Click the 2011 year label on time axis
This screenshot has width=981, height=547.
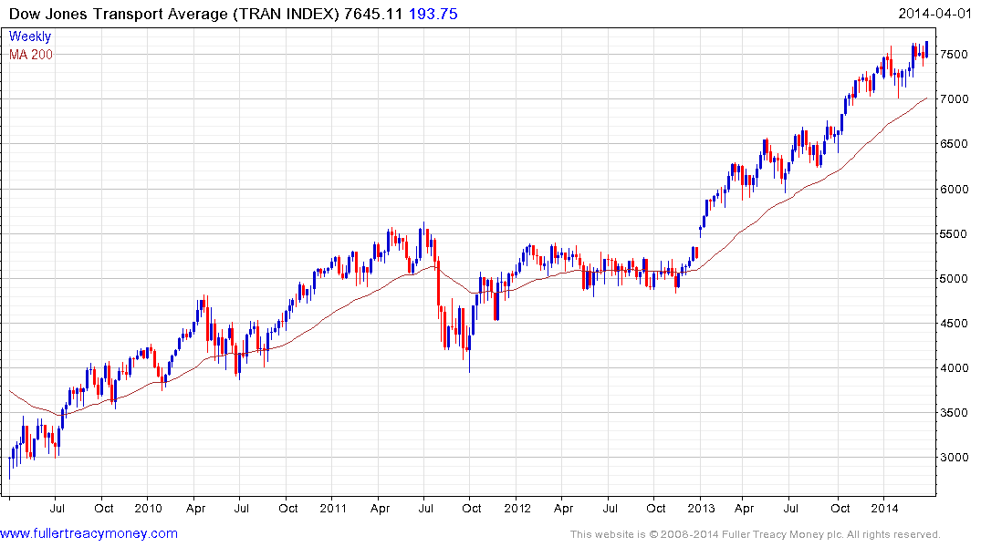click(x=333, y=509)
